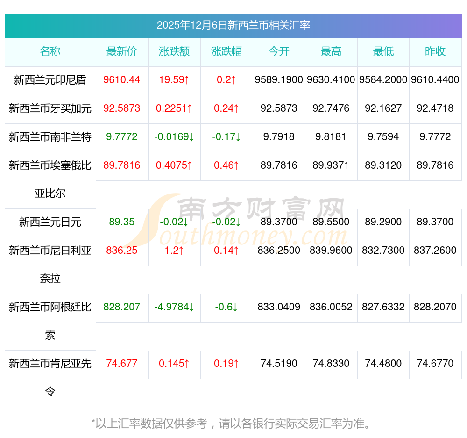
Task: Click the 0.46↑ percentage change cell
Action: click(x=226, y=165)
